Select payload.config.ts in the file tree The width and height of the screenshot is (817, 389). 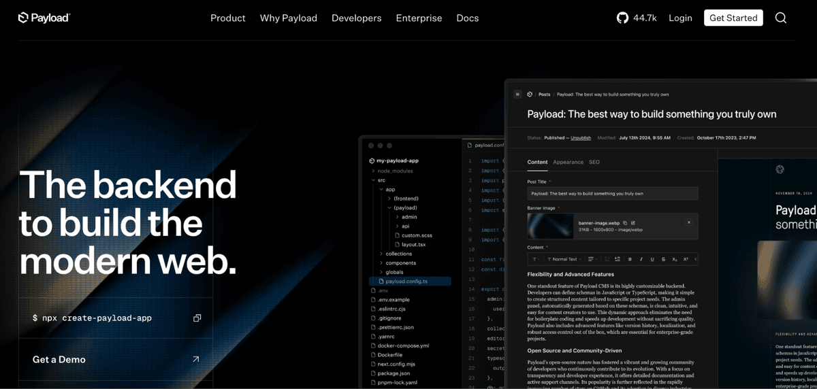pos(409,281)
